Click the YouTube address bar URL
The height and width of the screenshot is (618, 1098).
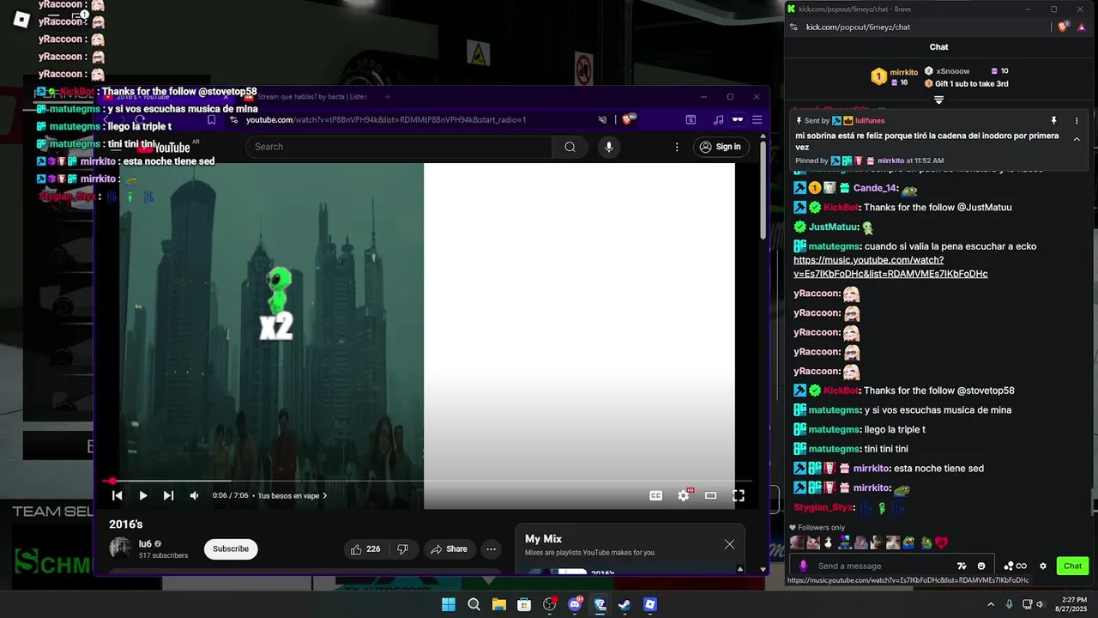coord(386,120)
